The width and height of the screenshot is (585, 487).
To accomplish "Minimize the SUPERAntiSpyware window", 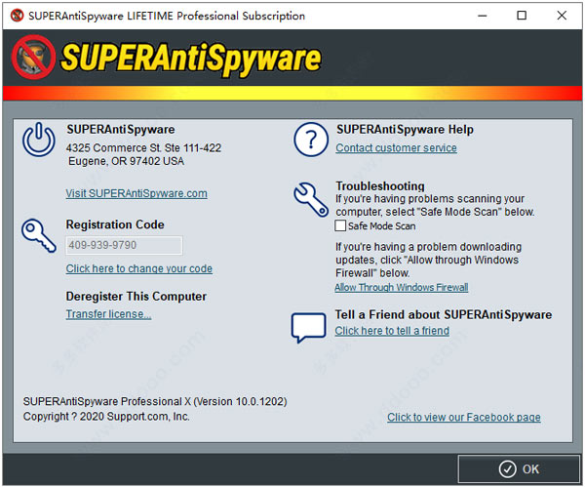I will point(482,16).
